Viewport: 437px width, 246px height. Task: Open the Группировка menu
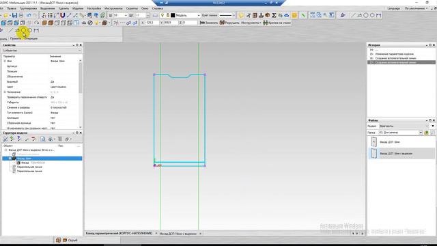pyautogui.click(x=28, y=8)
